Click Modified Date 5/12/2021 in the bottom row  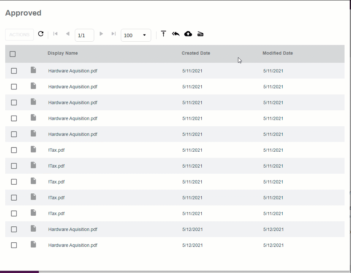[274, 245]
